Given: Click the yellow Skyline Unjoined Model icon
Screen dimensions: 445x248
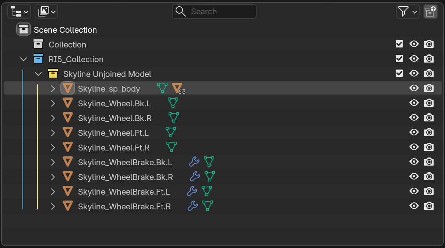Looking at the screenshot, I should coord(53,74).
